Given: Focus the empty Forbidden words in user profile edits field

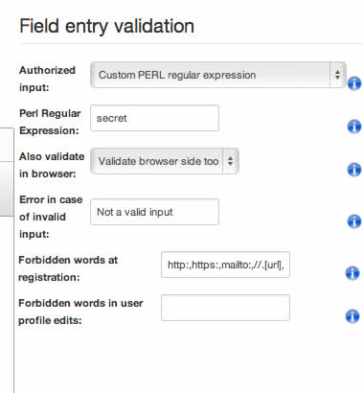Looking at the screenshot, I should [226, 308].
